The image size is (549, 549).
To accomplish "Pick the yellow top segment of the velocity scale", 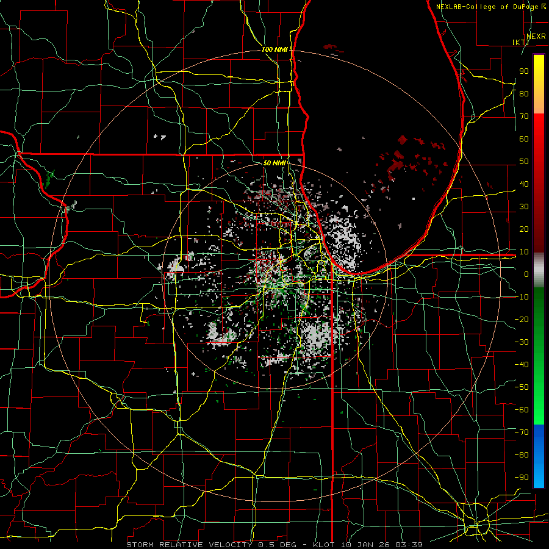I will click(x=539, y=84).
